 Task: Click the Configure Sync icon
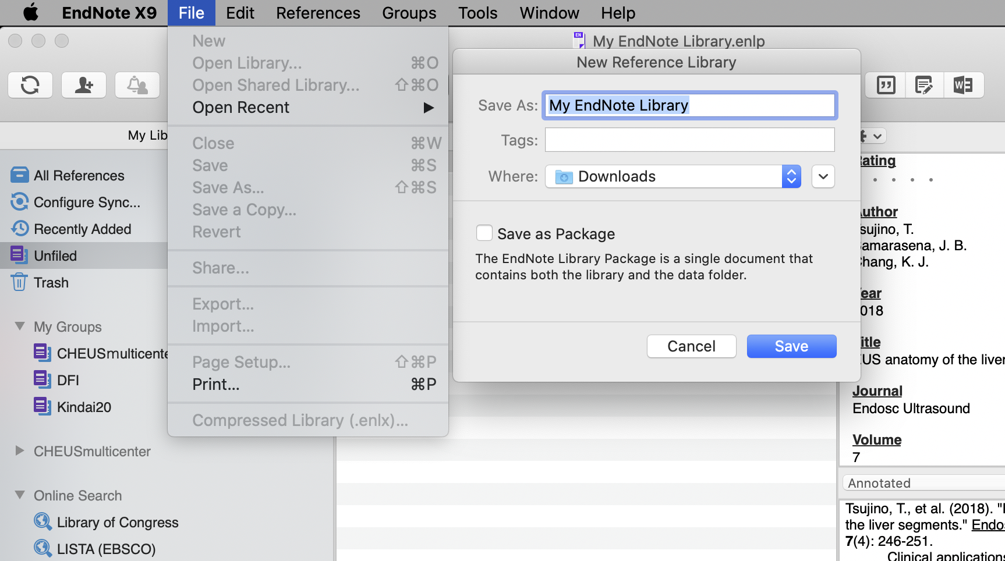(19, 202)
